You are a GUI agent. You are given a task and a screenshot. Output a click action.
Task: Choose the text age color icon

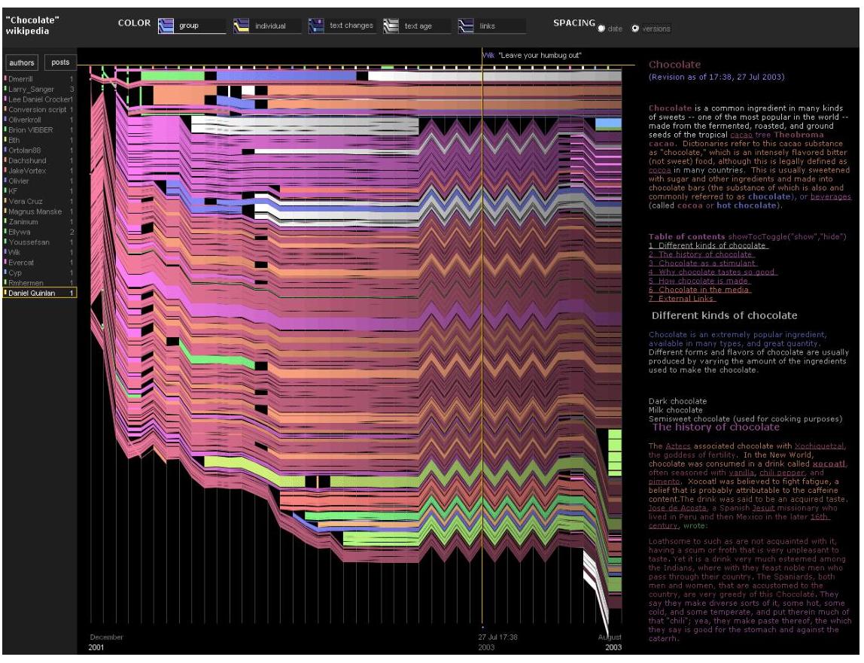click(390, 26)
